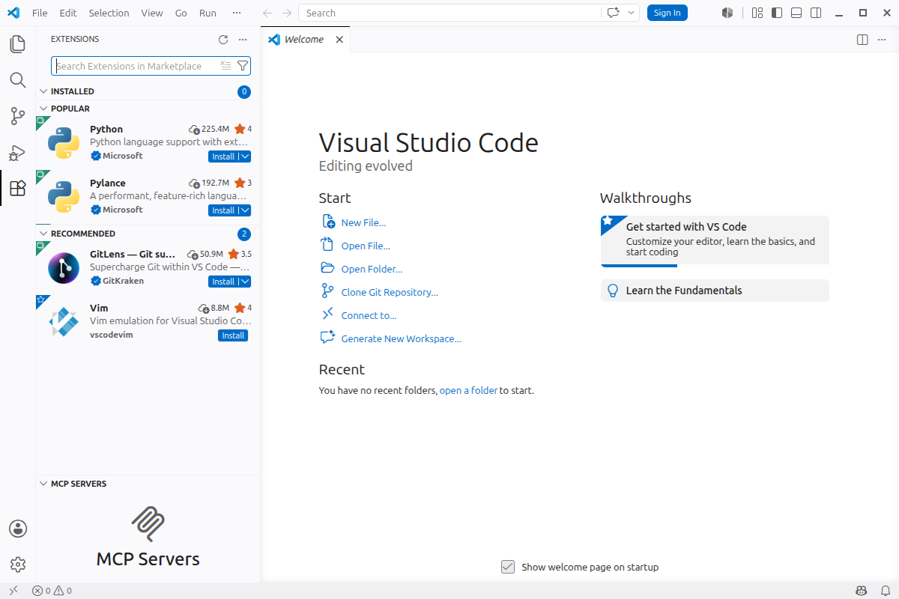Click the title bar Search box

[x=449, y=13]
